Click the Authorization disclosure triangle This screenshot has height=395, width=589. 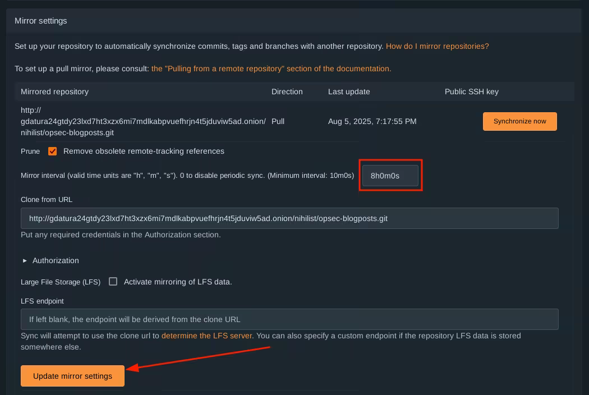pyautogui.click(x=25, y=260)
